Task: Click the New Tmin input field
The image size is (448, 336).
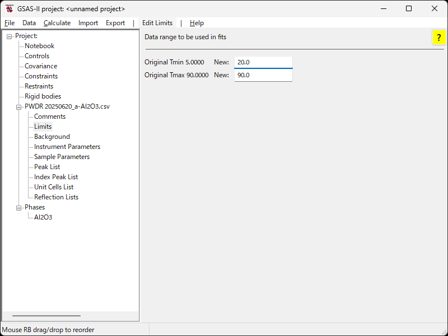Action: coord(263,62)
